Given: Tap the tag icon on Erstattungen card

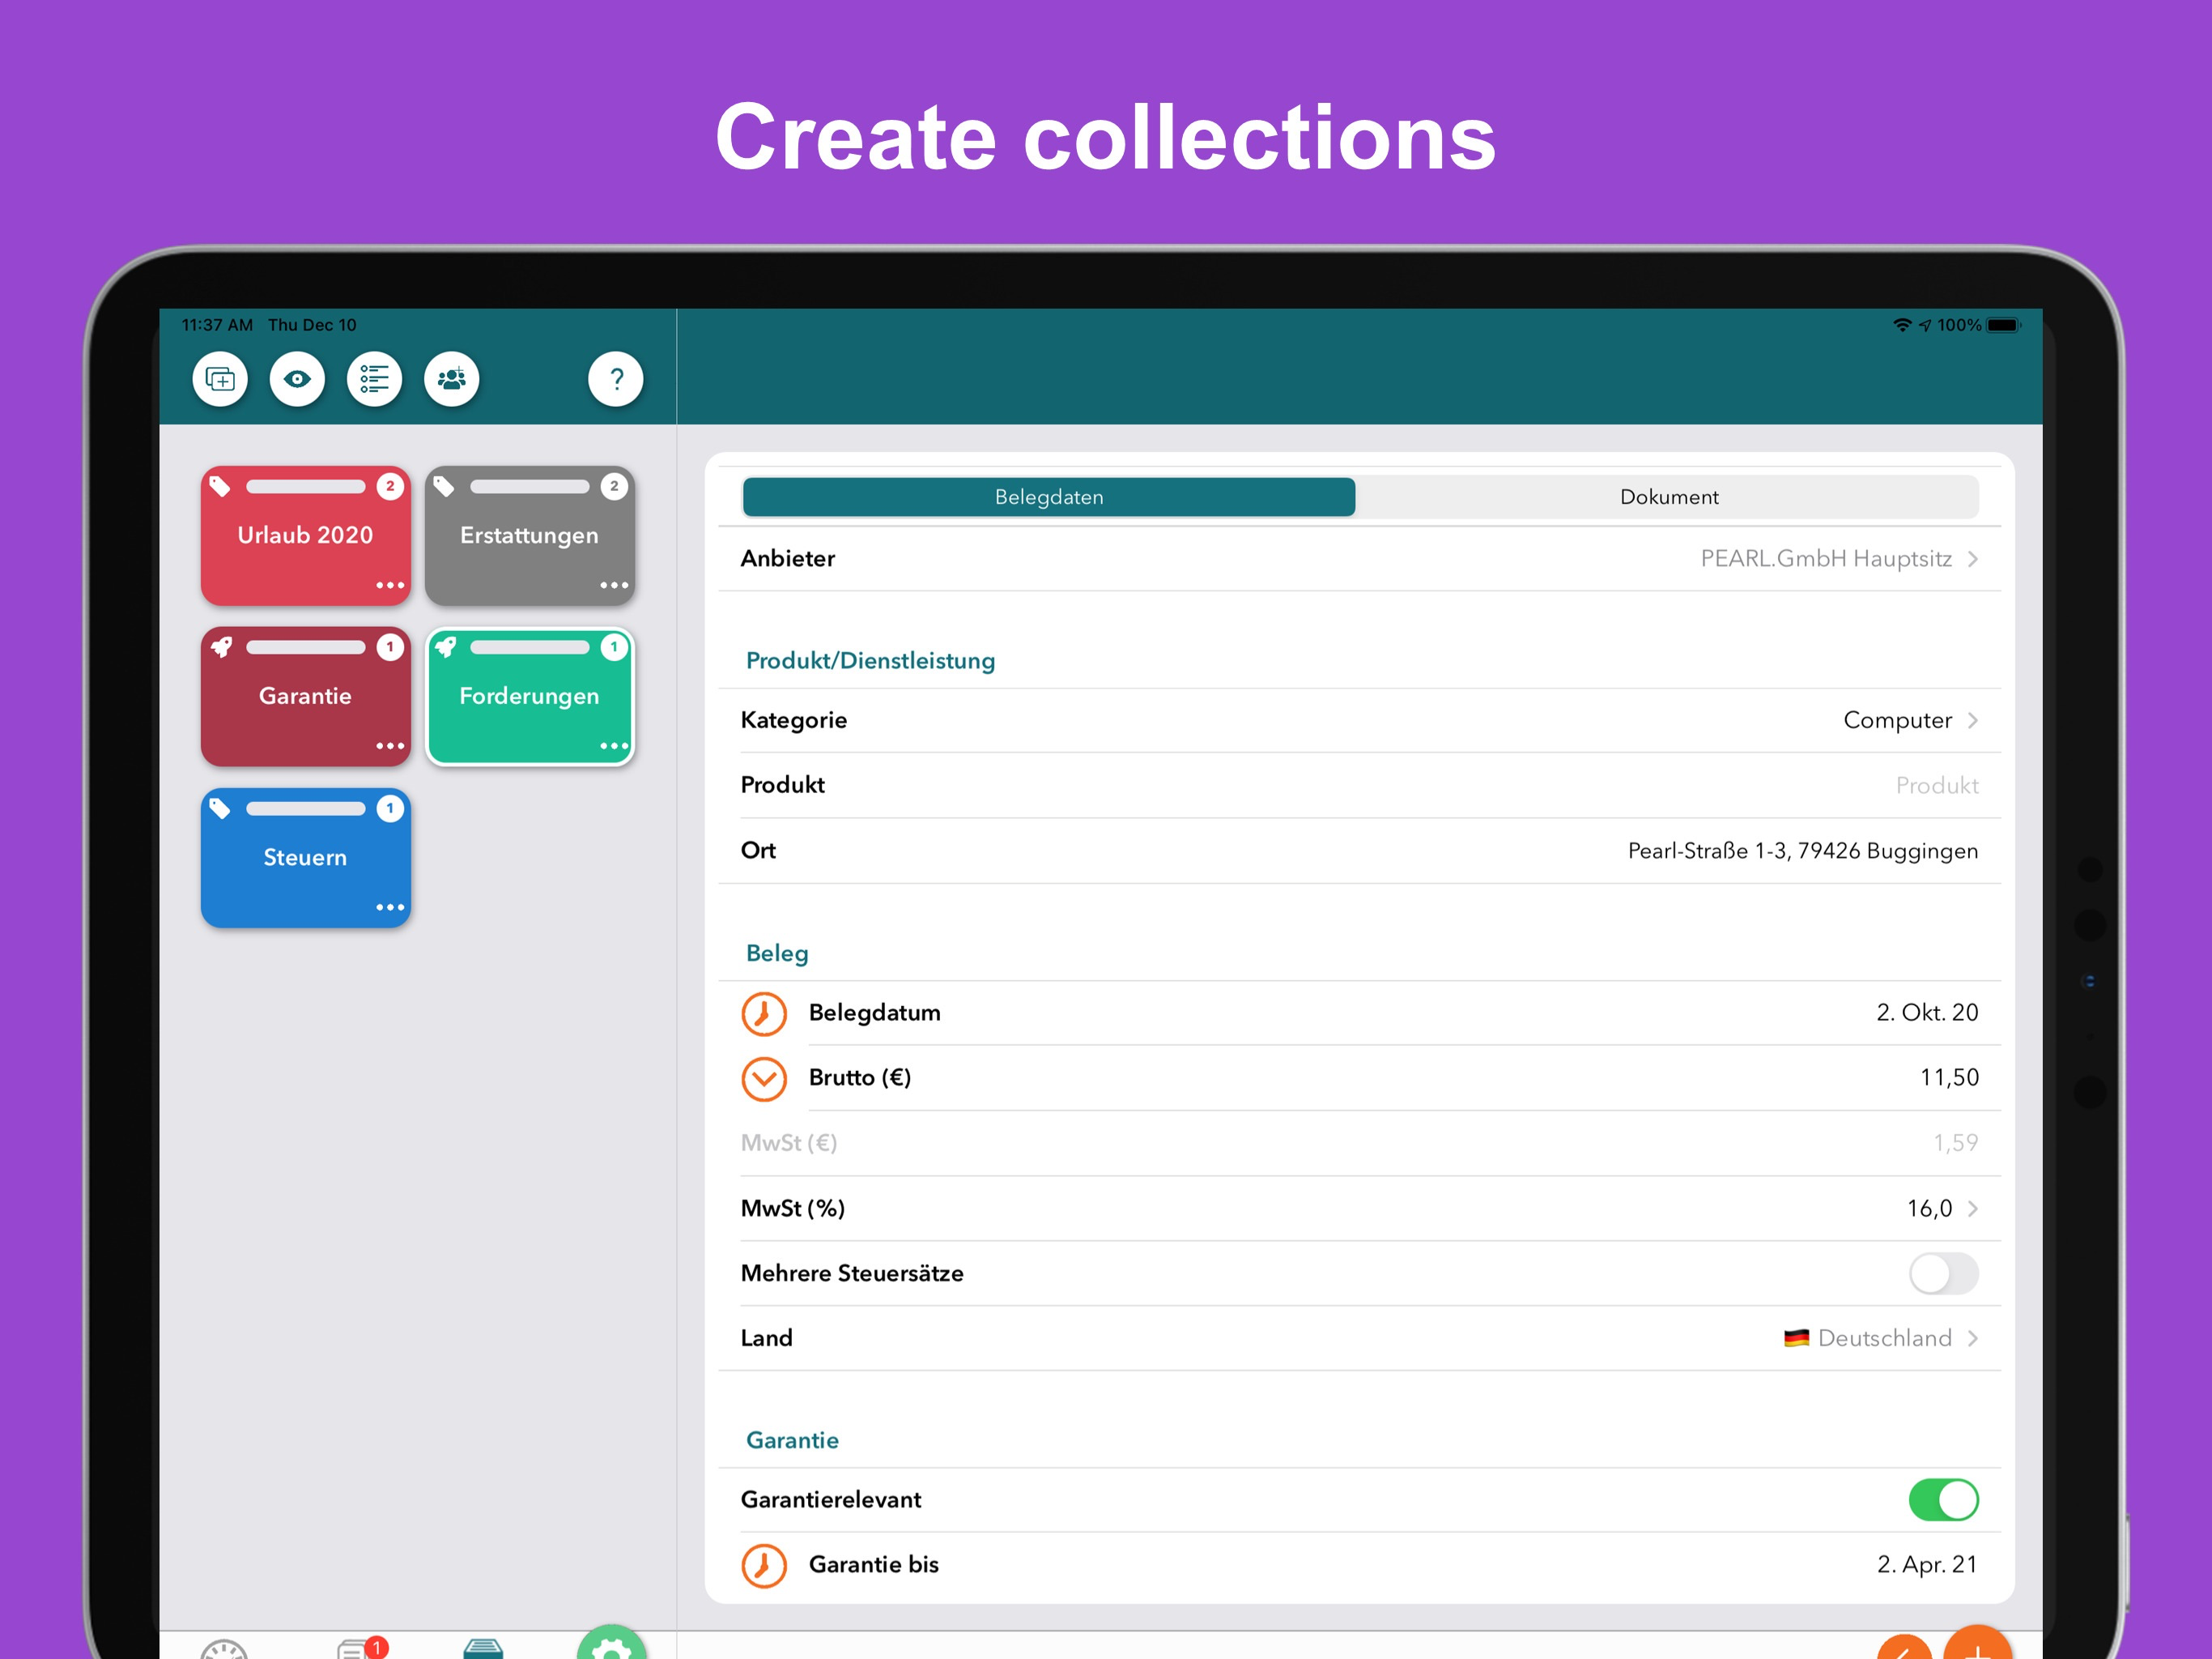Looking at the screenshot, I should pyautogui.click(x=444, y=488).
